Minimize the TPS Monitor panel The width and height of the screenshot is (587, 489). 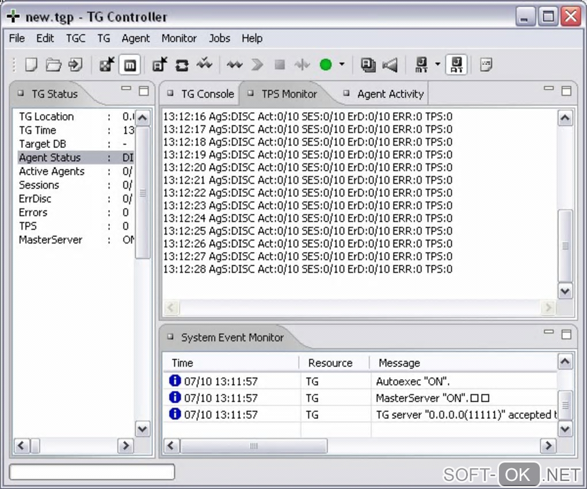[x=549, y=89]
